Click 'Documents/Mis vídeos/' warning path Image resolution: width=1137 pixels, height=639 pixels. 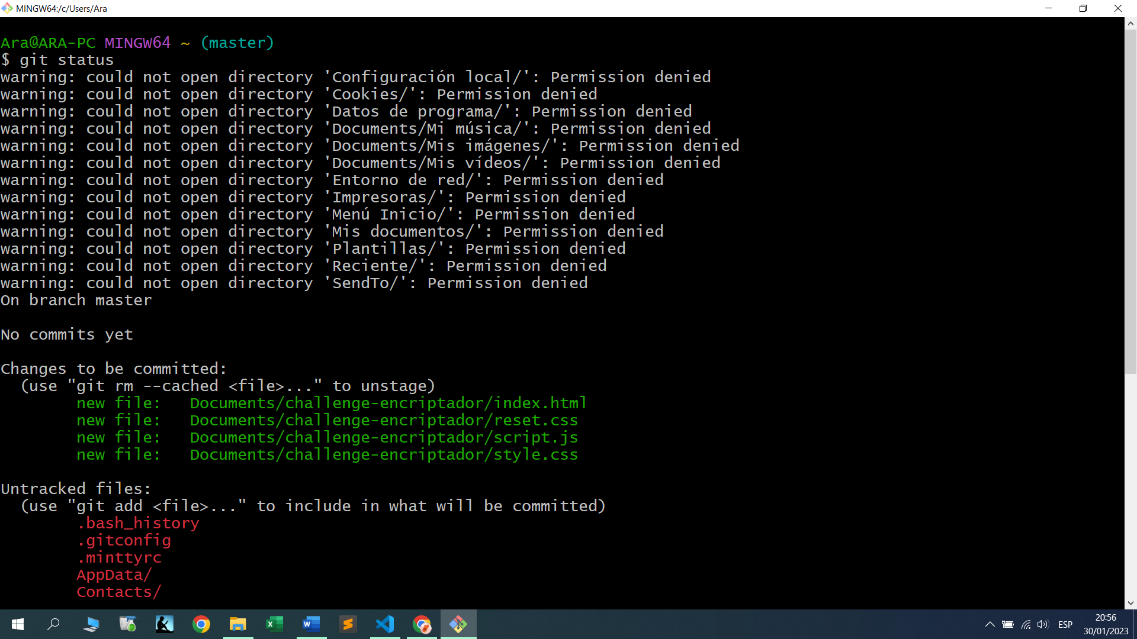click(431, 163)
